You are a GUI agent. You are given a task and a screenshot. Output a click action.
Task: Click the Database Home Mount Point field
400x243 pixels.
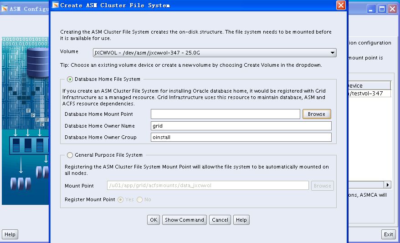[x=225, y=114]
